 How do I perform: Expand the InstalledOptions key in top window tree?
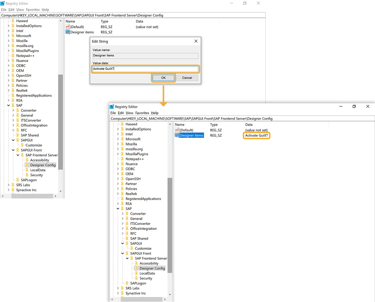[x=8, y=26]
